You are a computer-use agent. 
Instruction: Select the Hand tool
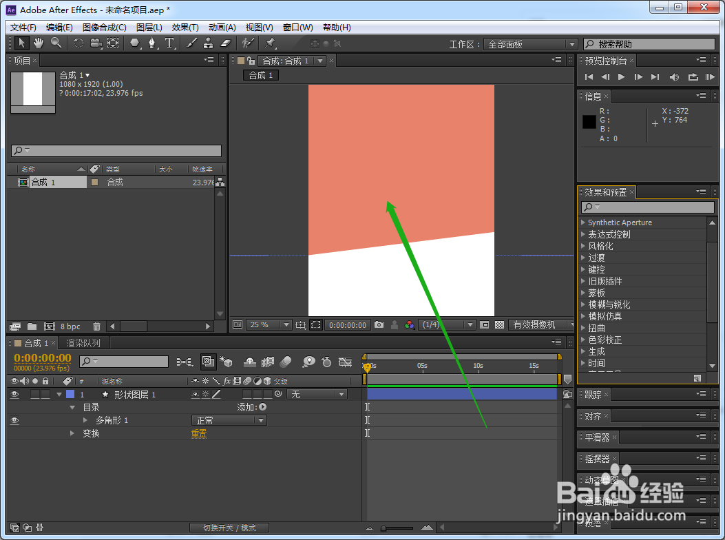tap(39, 43)
